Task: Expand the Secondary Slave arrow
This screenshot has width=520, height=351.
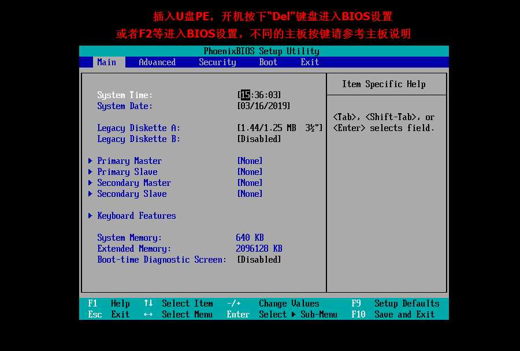Action: coord(90,193)
